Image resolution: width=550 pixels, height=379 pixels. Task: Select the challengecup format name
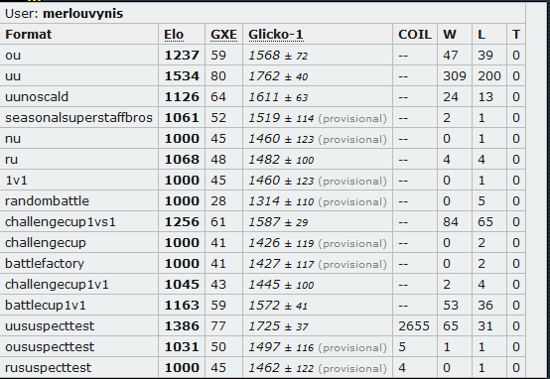tap(46, 243)
